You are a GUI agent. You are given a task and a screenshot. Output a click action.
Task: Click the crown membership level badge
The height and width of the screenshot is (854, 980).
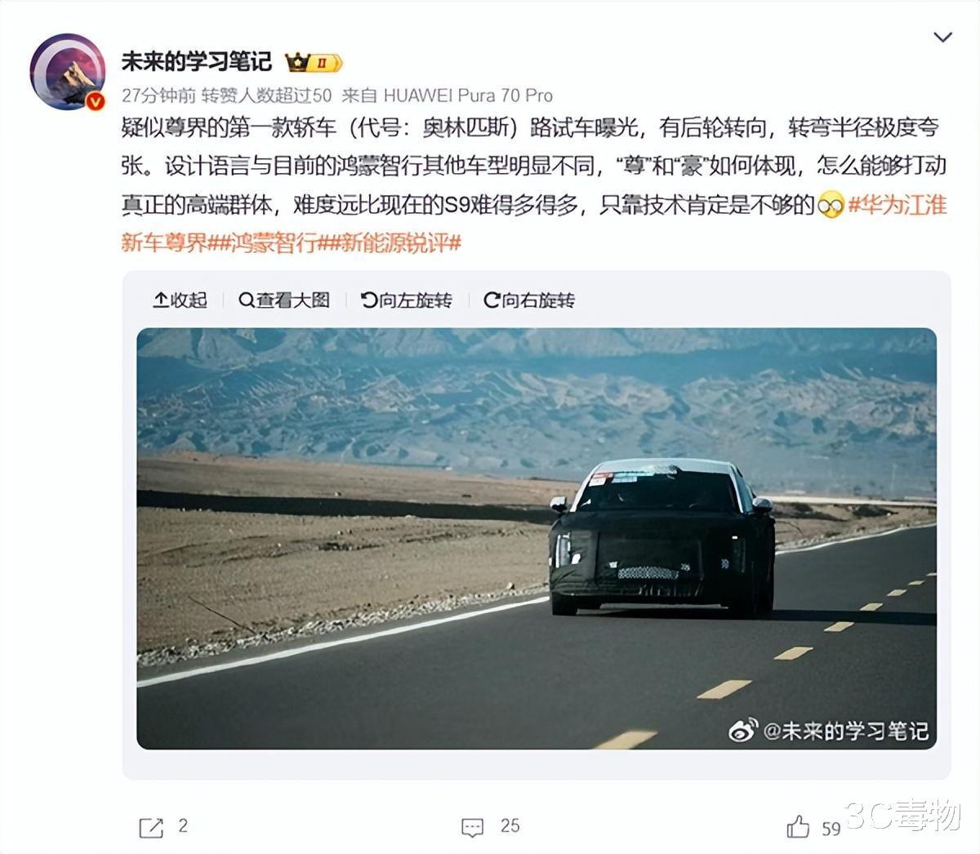(314, 62)
